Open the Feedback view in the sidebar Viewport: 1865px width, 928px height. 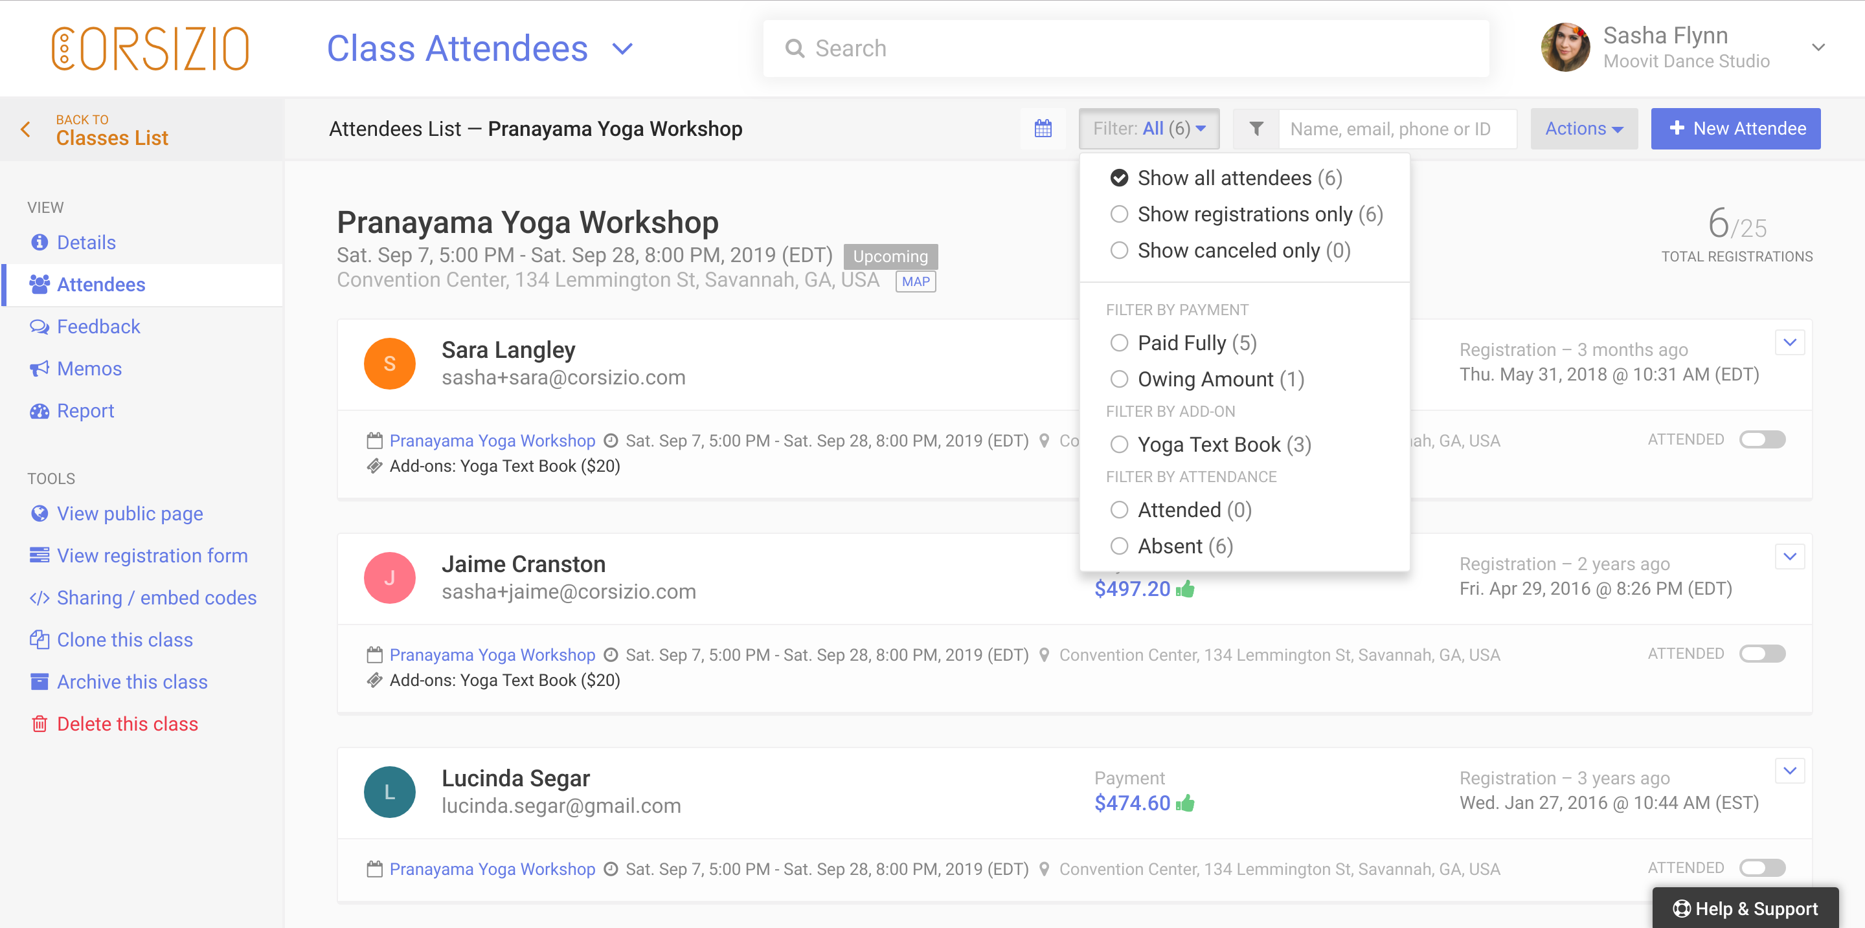tap(98, 327)
